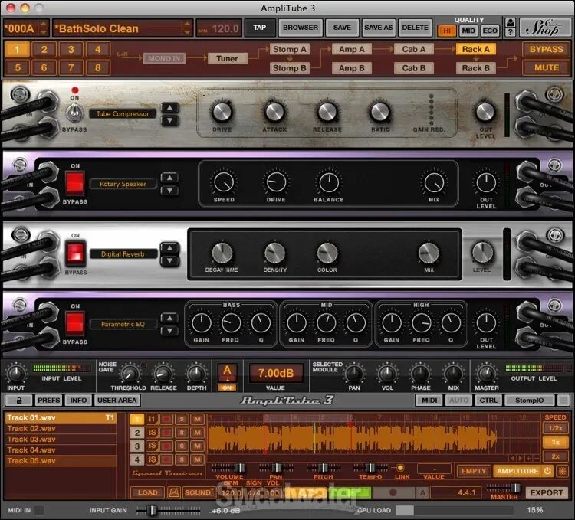Open the BathSolo Clean preset list

pyautogui.click(x=119, y=28)
